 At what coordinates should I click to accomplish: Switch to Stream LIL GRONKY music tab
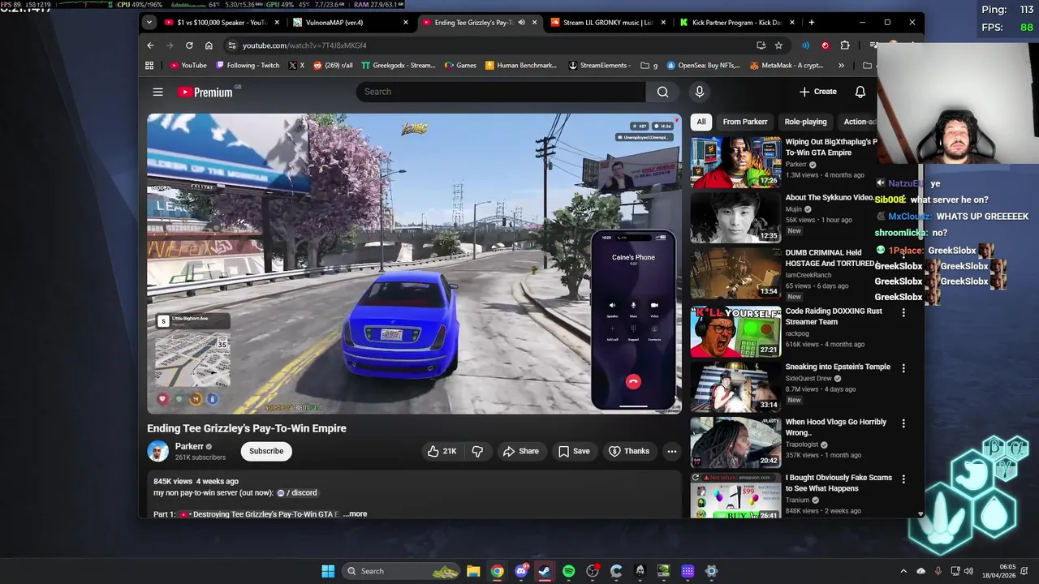tap(607, 23)
